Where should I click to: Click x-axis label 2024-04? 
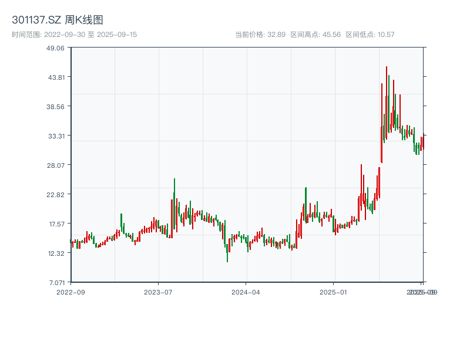click(246, 292)
